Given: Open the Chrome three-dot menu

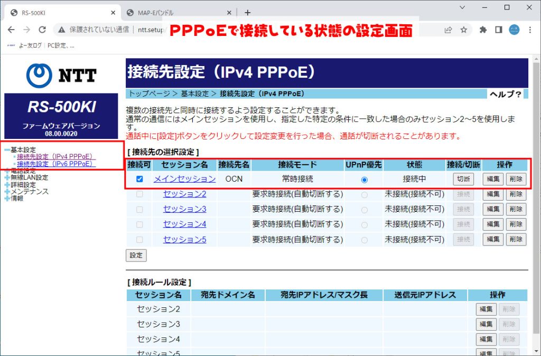Looking at the screenshot, I should (x=530, y=30).
